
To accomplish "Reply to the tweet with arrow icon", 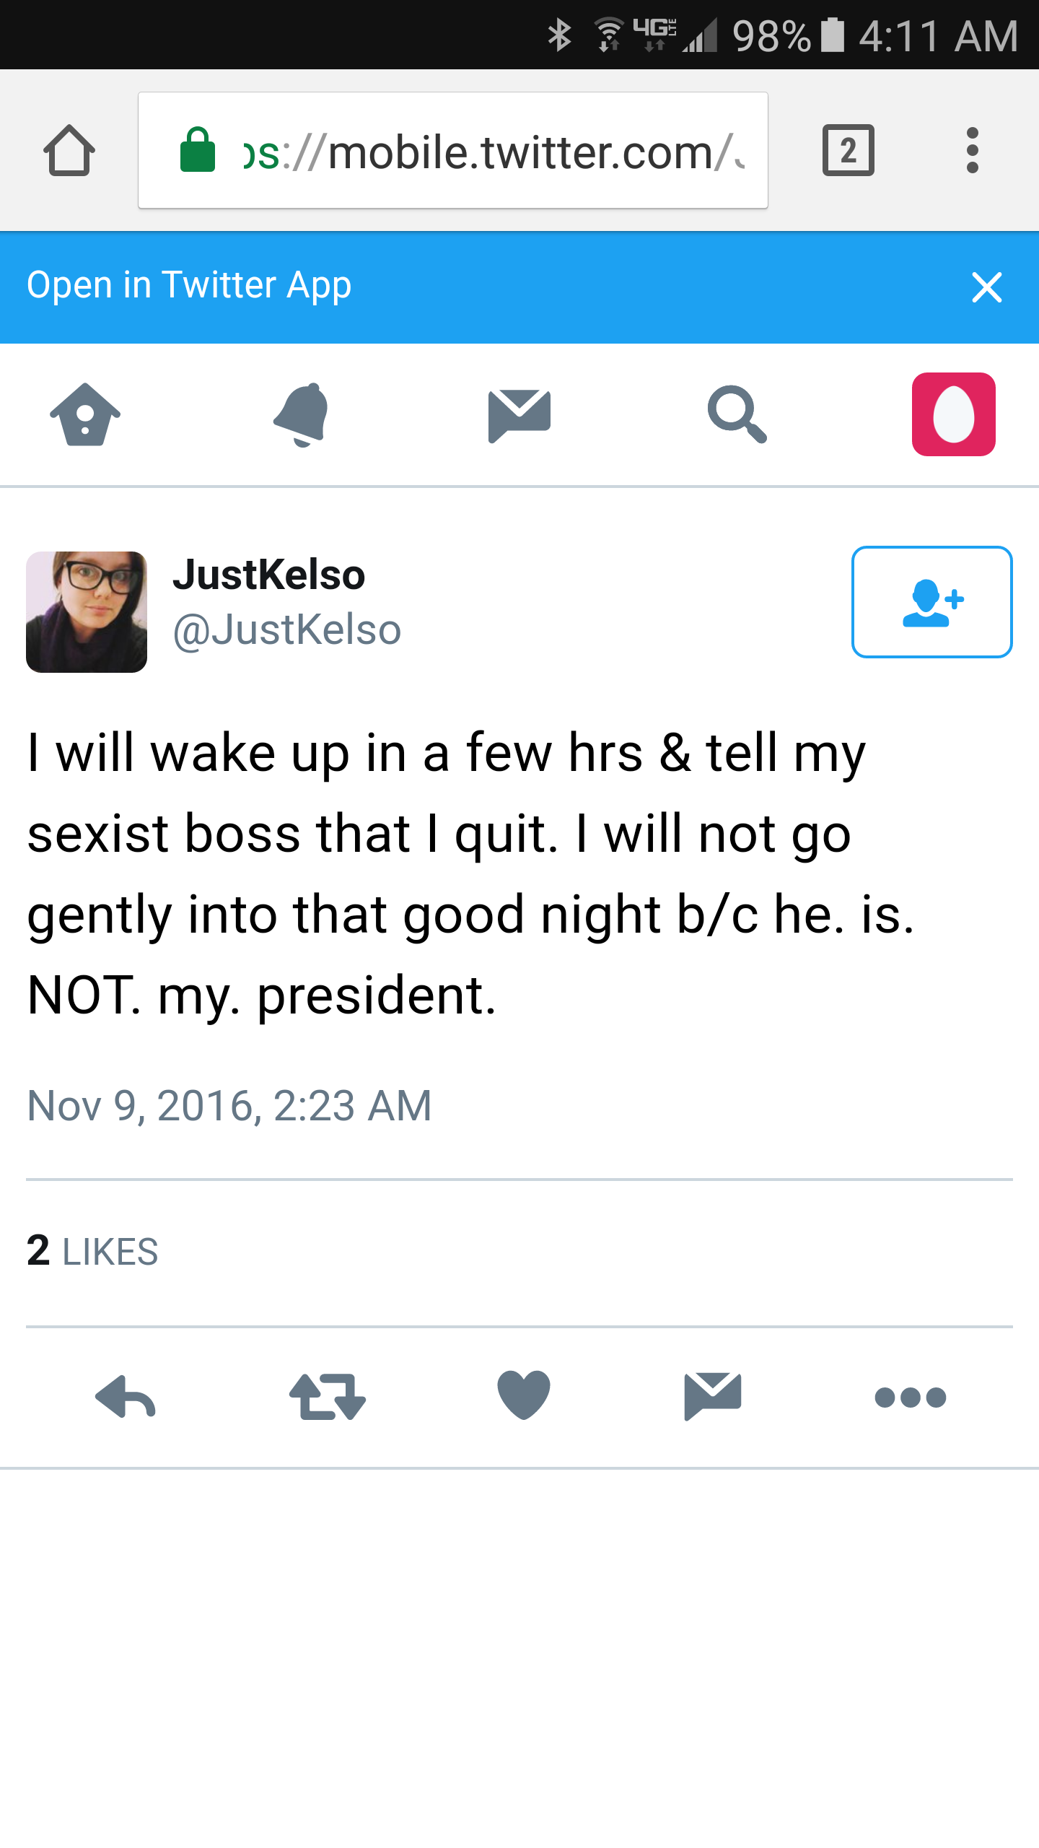I will [126, 1397].
